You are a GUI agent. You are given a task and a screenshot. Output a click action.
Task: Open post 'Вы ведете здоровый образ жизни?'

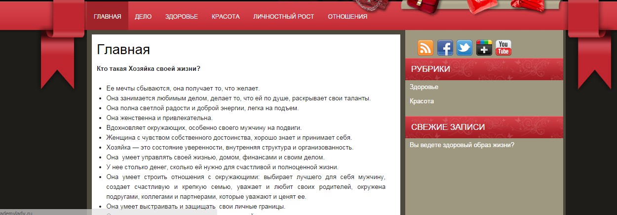462,145
